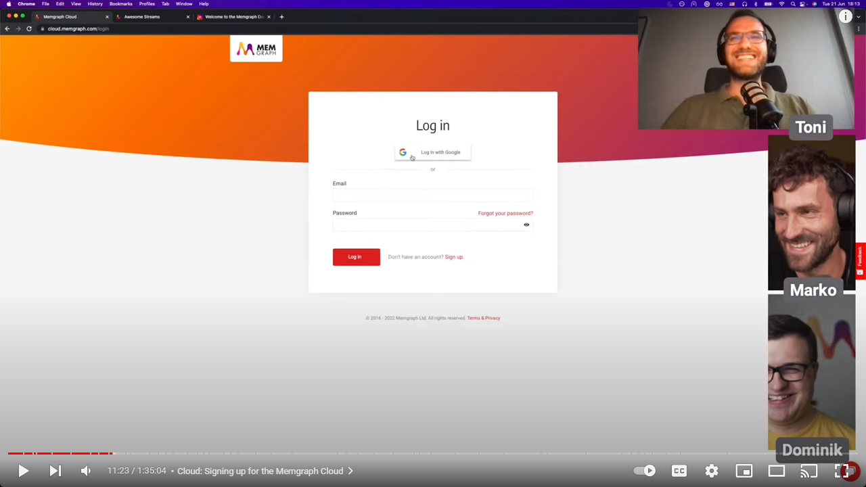Screen dimensions: 866x487
Task: Click the headphones menu bar icon
Action: (745, 4)
